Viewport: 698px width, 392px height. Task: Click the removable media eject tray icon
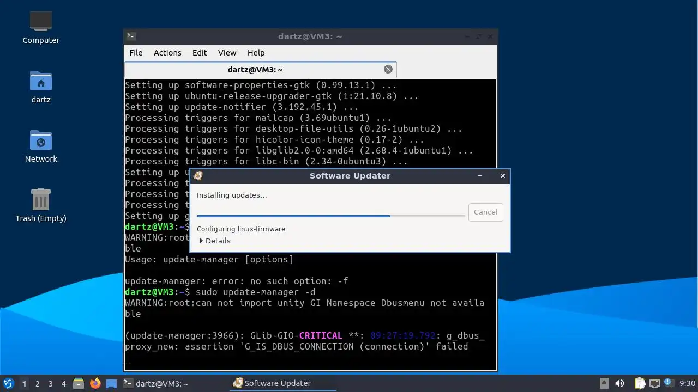pyautogui.click(x=604, y=384)
